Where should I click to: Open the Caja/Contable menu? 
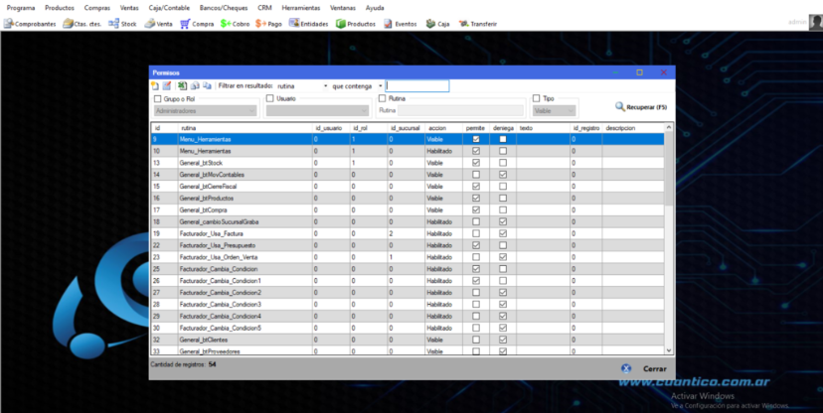coord(169,8)
